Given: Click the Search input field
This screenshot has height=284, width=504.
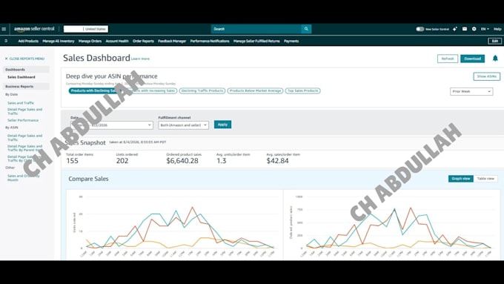Looking at the screenshot, I should click(x=256, y=29).
